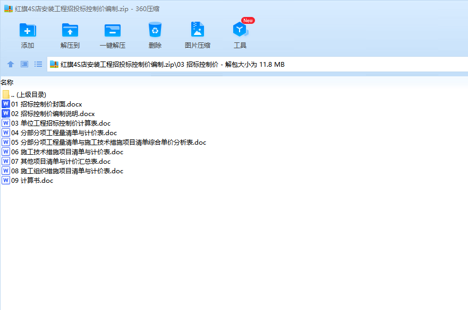
Task: Click Word icon of 03 单位工程招标控制价计算表.doc
Action: (x=6, y=123)
